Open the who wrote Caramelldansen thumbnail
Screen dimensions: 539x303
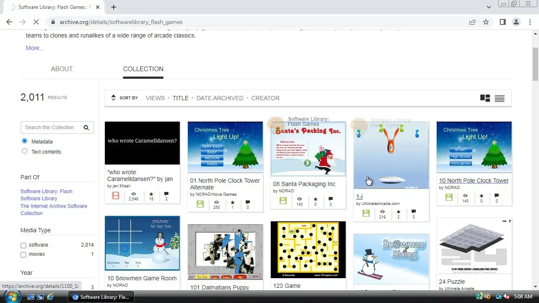click(142, 143)
